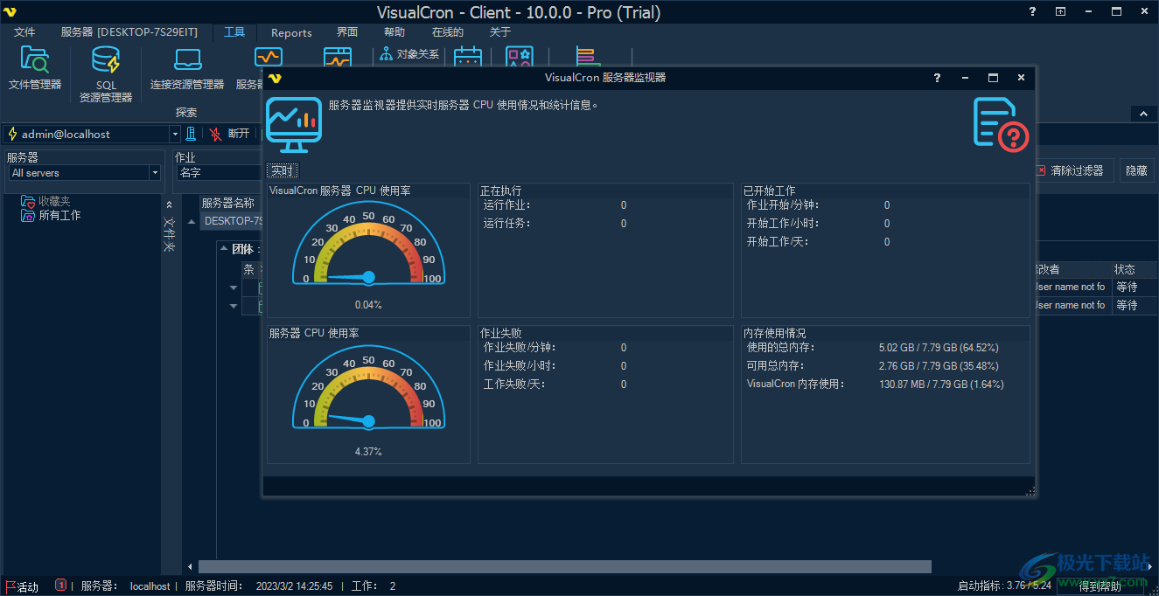Click the colored stacked-bars ribbon icon

pyautogui.click(x=587, y=56)
